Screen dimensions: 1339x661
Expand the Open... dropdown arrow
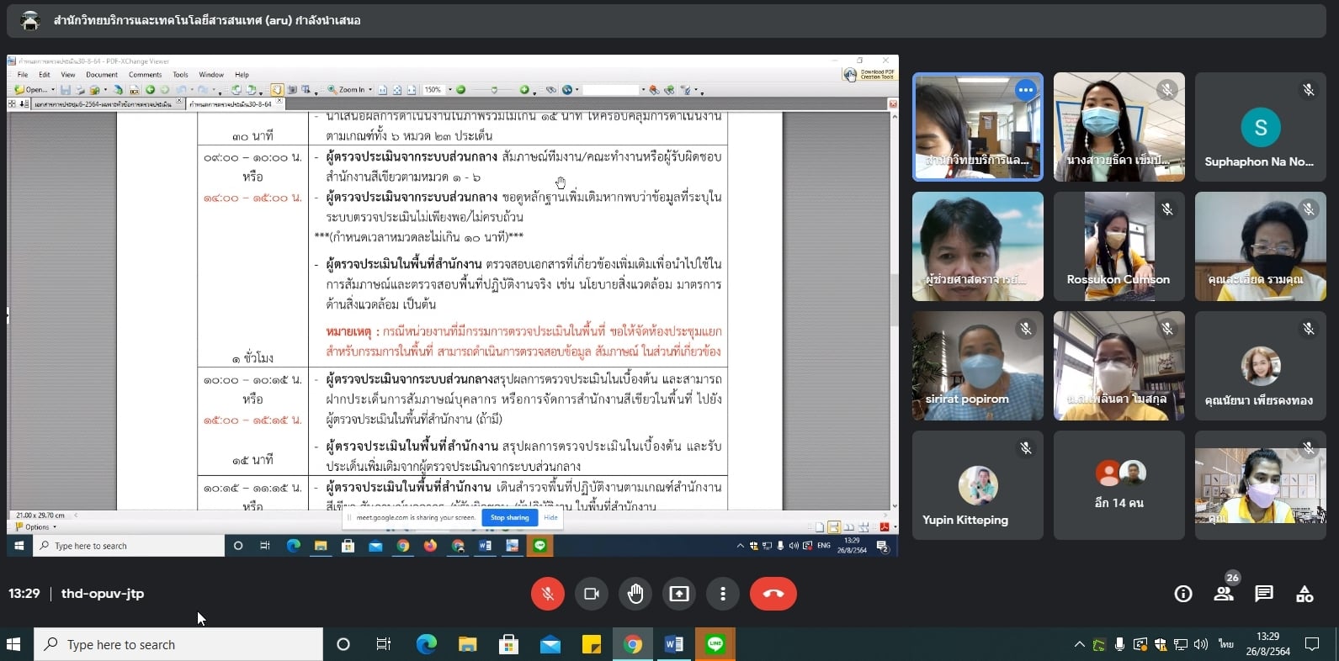(x=53, y=89)
